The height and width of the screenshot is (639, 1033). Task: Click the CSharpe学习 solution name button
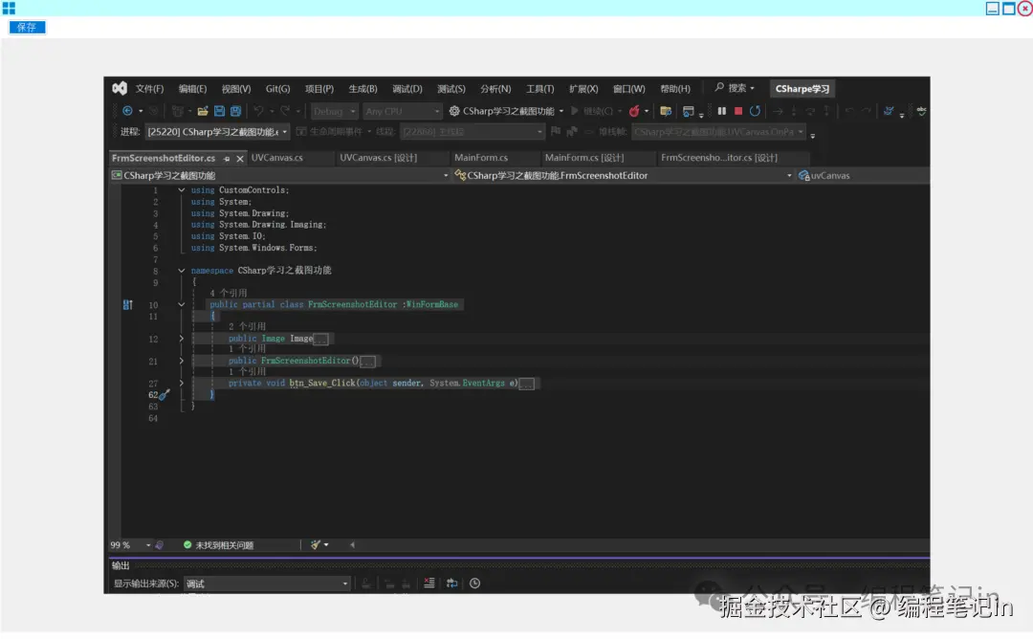[x=802, y=89]
